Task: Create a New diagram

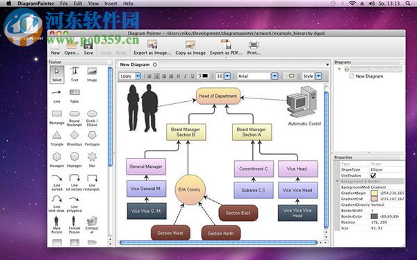Action: 56,49
